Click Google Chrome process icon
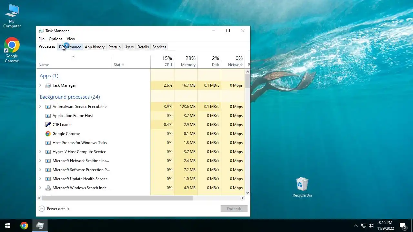413x232 pixels. 48,134
